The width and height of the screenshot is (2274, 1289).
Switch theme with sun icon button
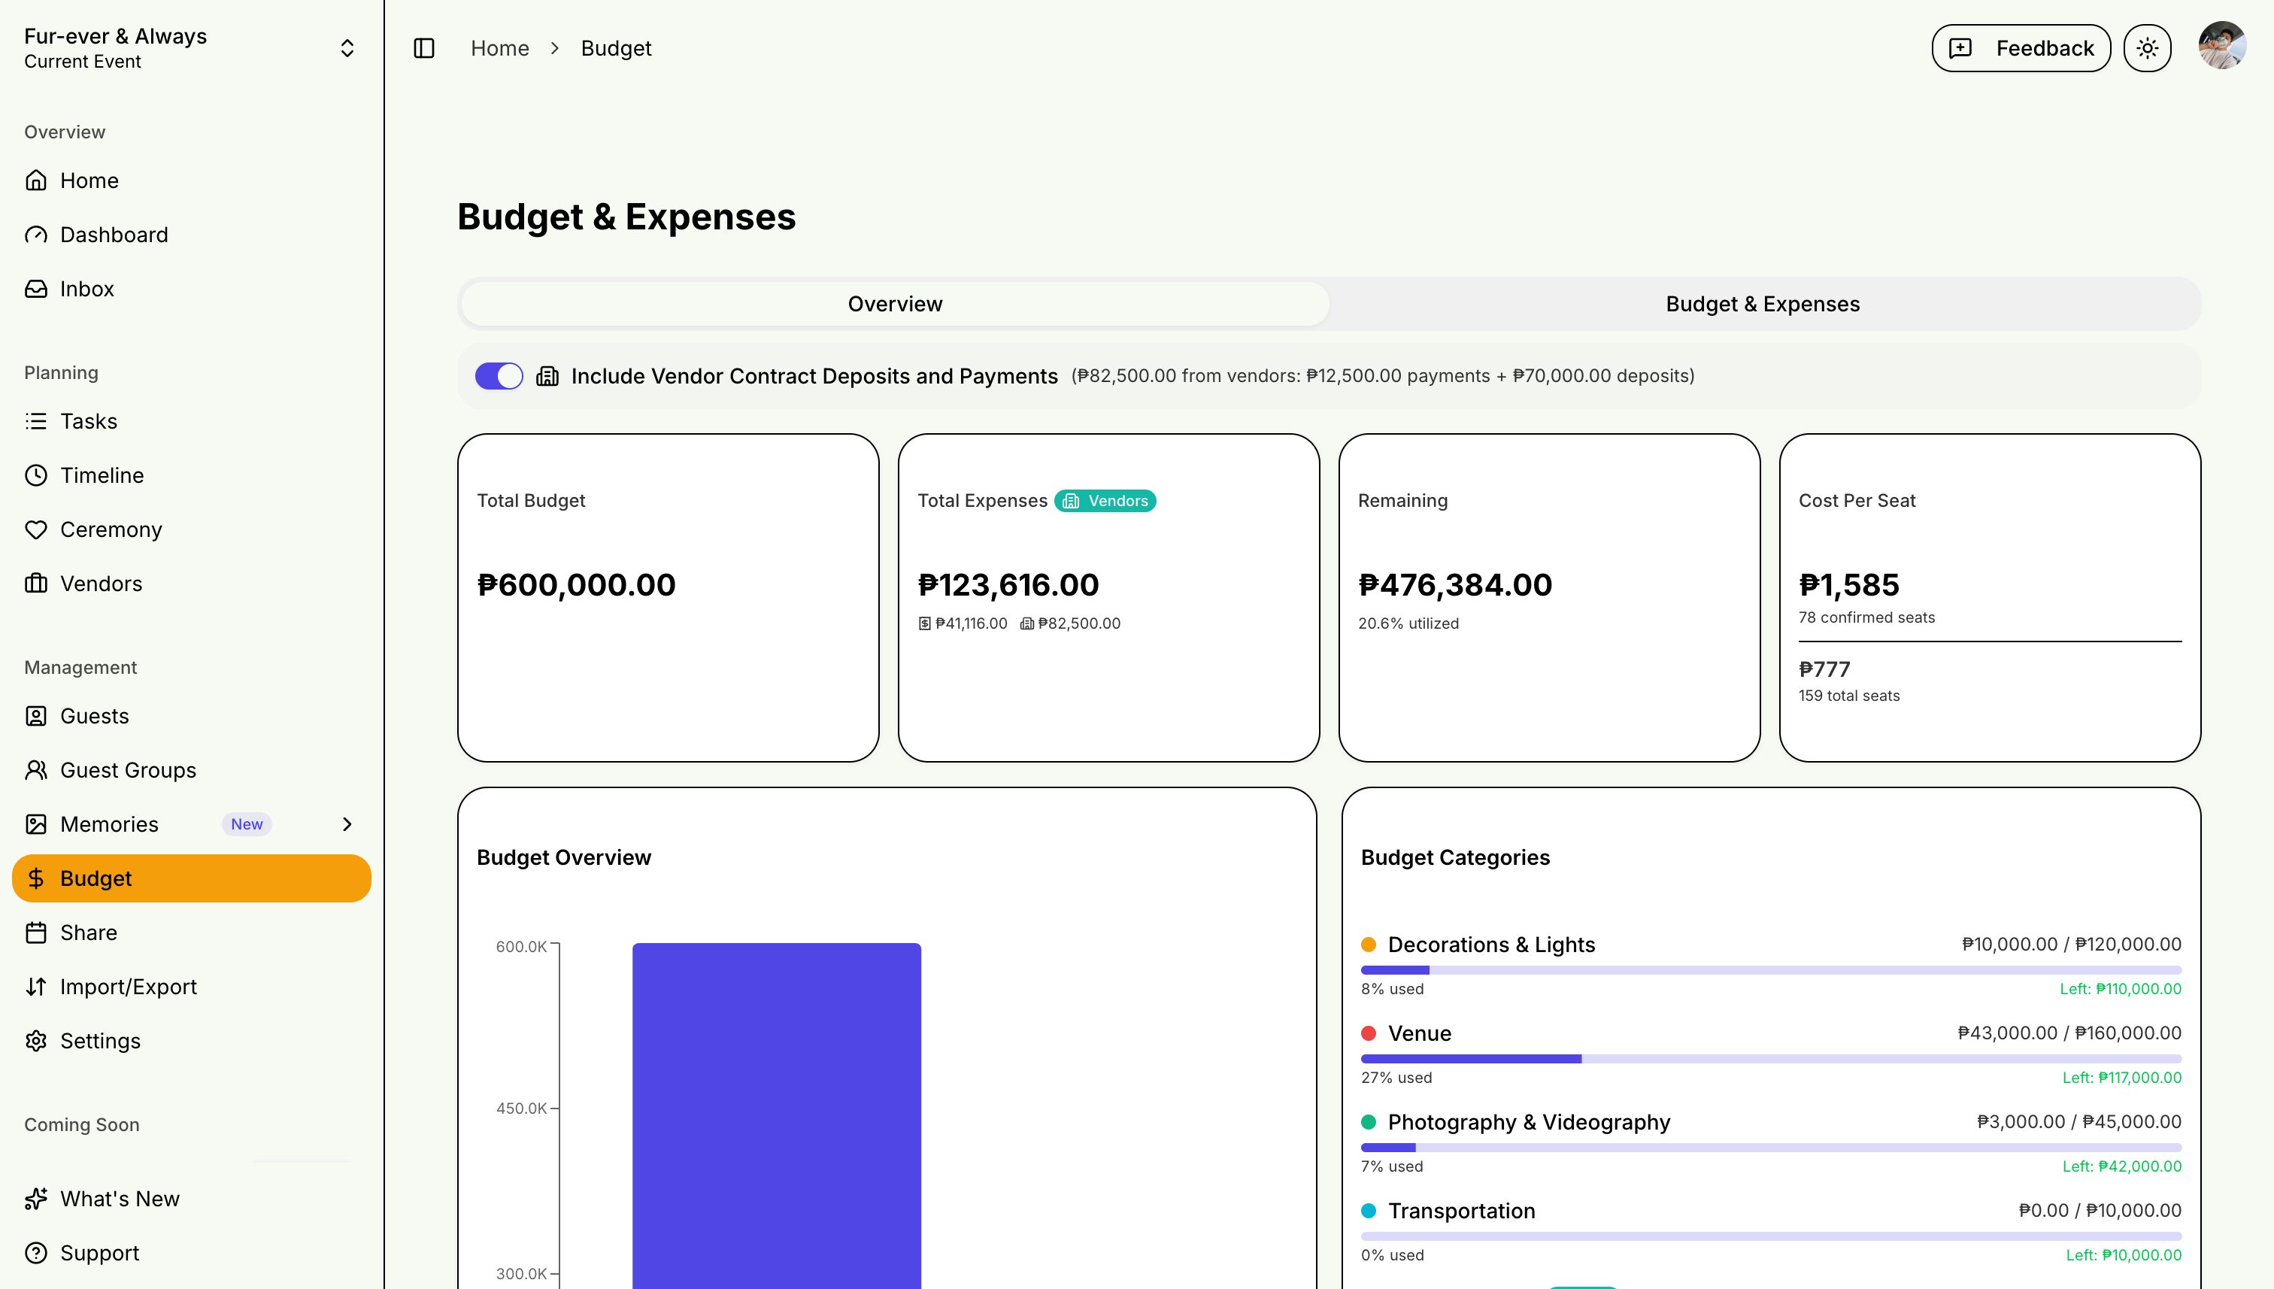(2146, 48)
